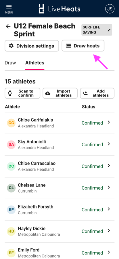
Task: Click the Draw heats button
Action: 83,46
